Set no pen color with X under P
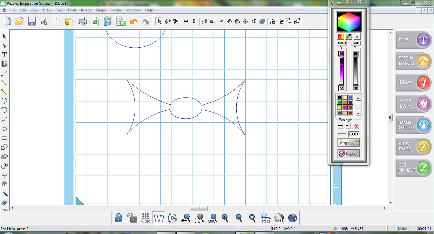The image size is (434, 234). pyautogui.click(x=356, y=88)
